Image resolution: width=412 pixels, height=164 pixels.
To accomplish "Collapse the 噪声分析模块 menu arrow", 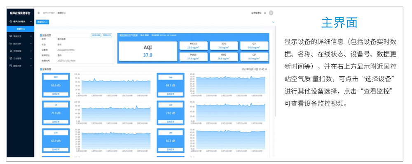I will pos(31,21).
